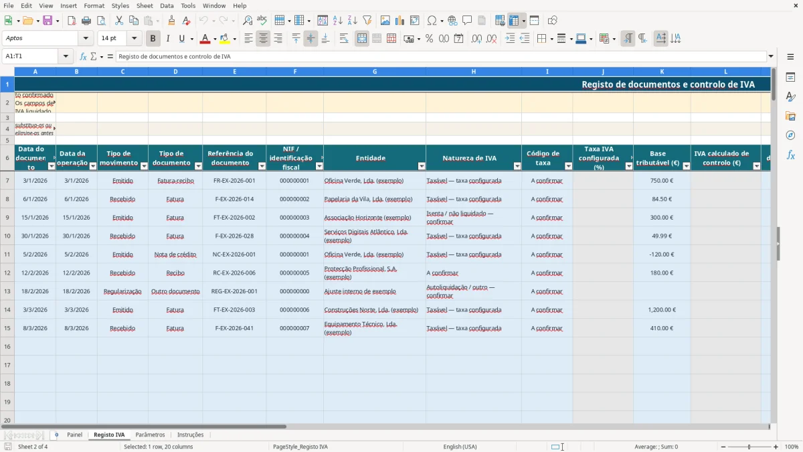Click the Clear Direct Formatting icon

coord(187,21)
